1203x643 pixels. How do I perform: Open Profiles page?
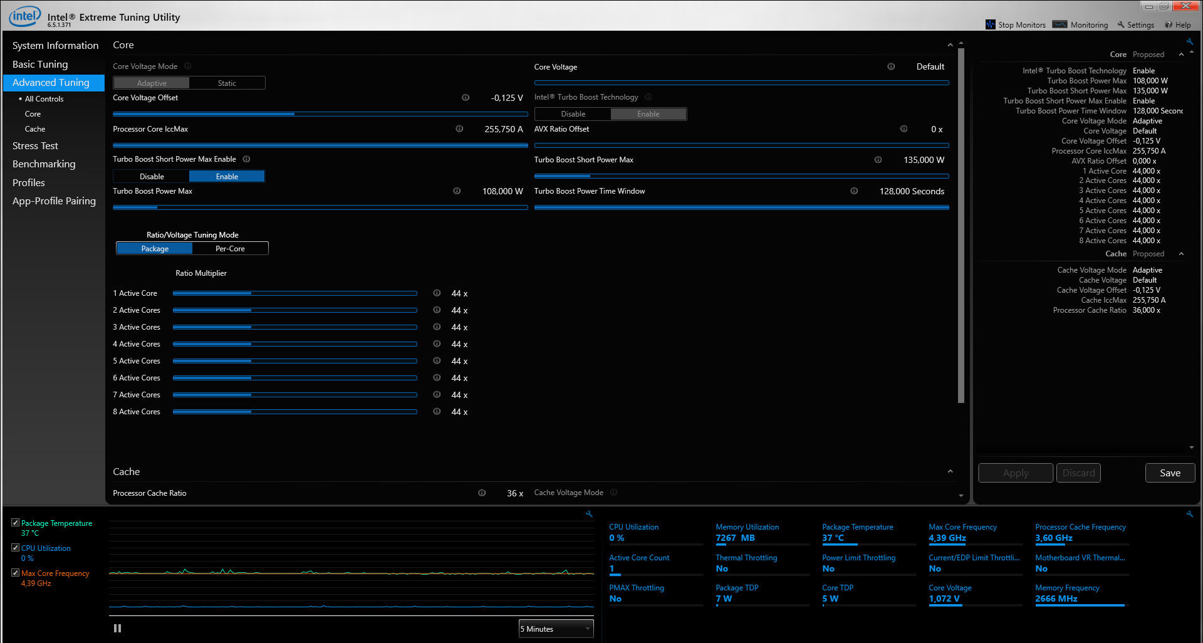pos(29,182)
